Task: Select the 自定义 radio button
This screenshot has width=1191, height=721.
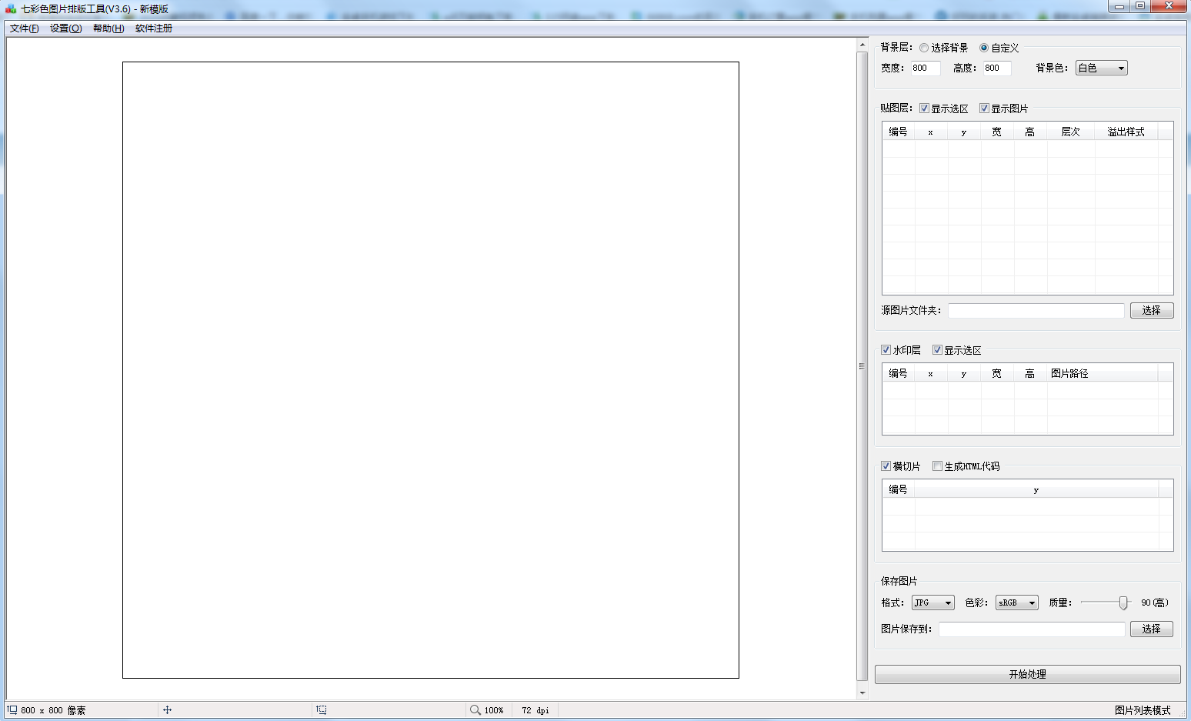Action: pos(984,48)
